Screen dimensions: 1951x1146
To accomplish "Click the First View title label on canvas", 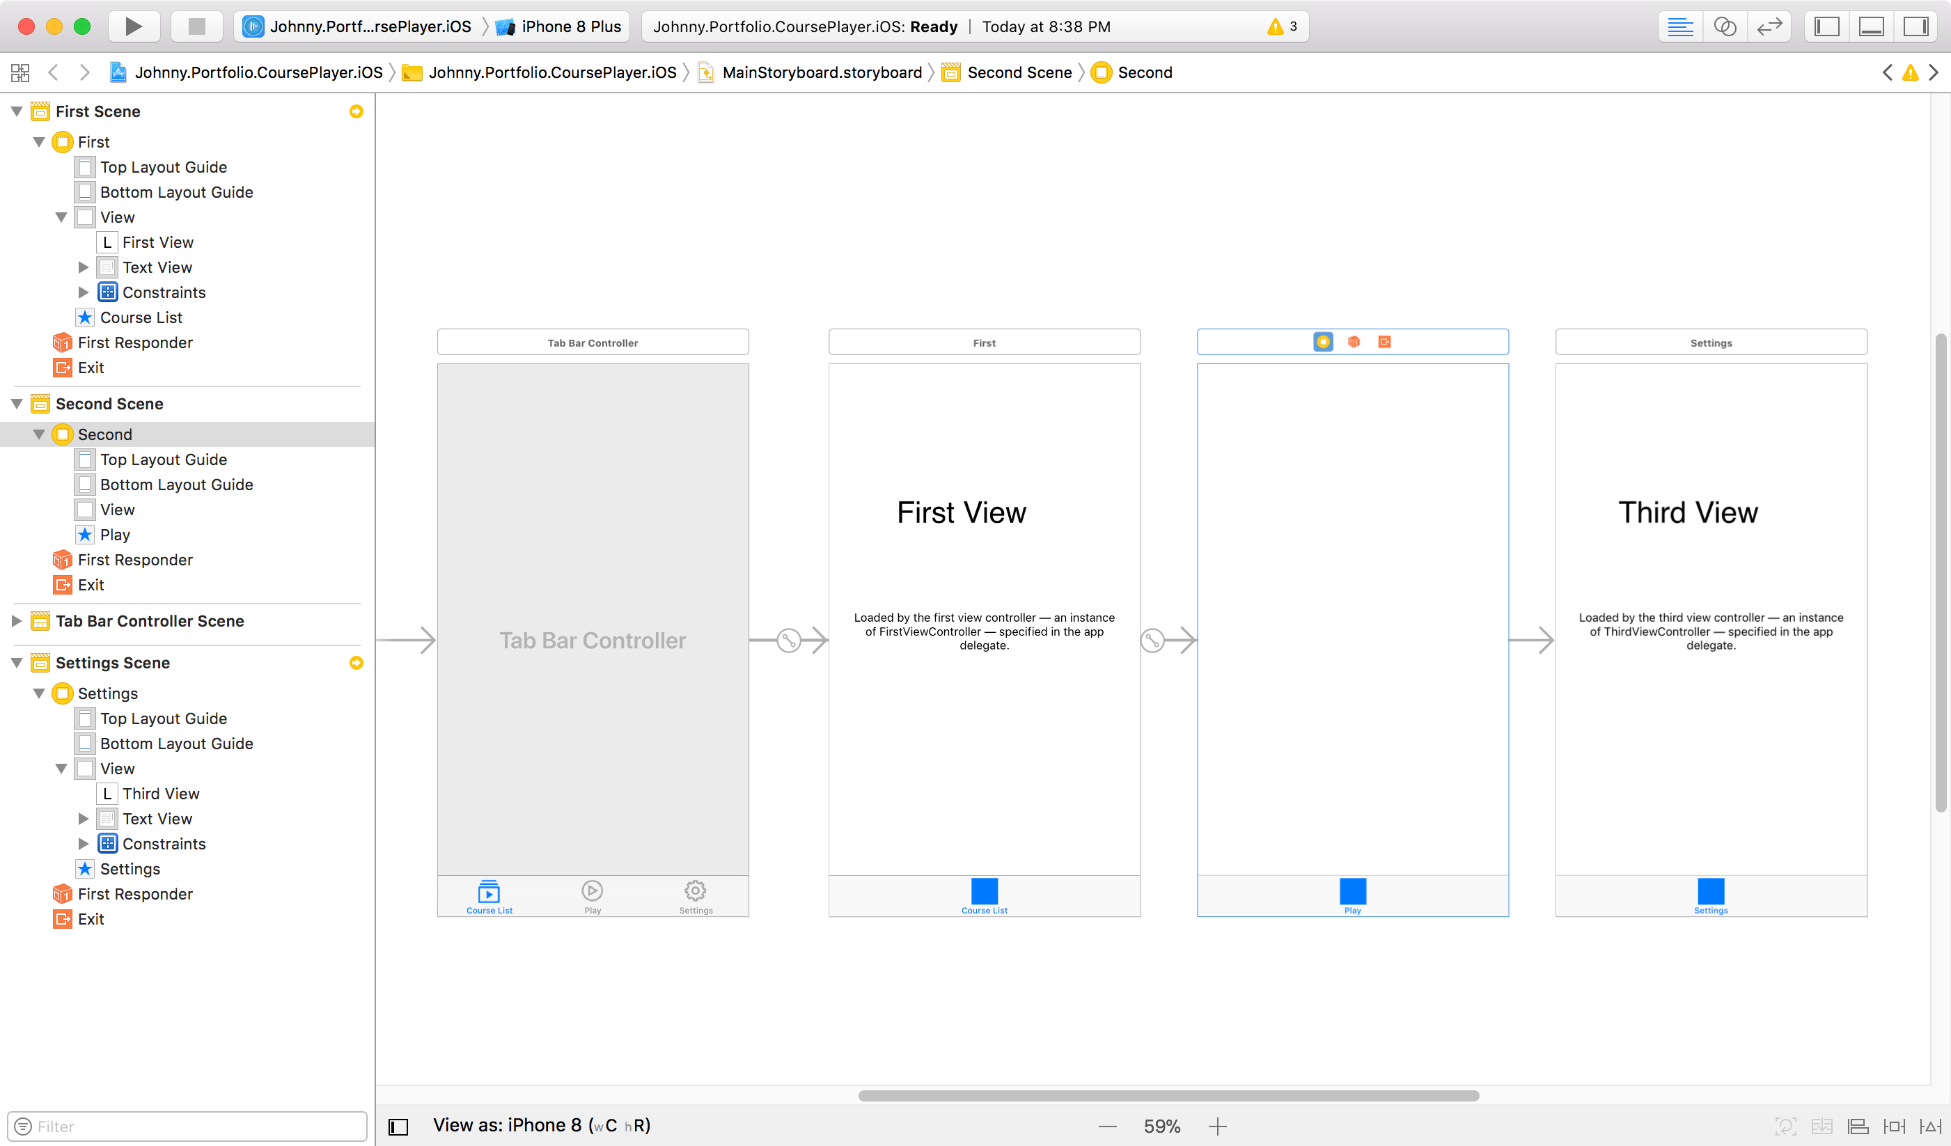I will point(962,512).
